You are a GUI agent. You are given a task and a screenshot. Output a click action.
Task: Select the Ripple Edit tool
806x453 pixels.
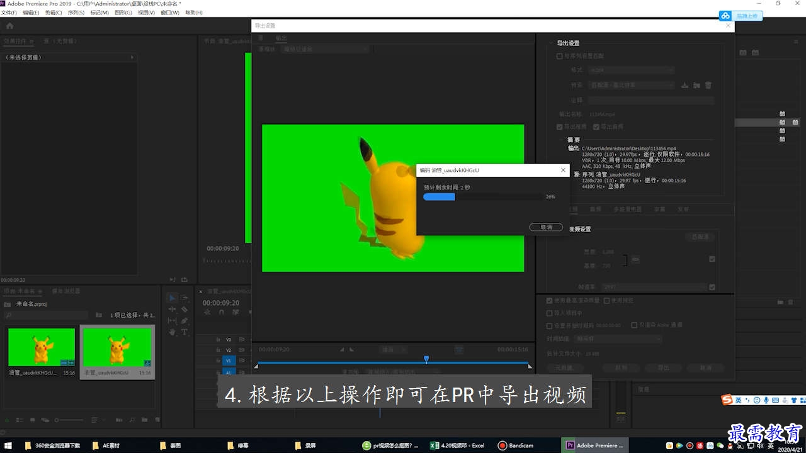coord(173,309)
